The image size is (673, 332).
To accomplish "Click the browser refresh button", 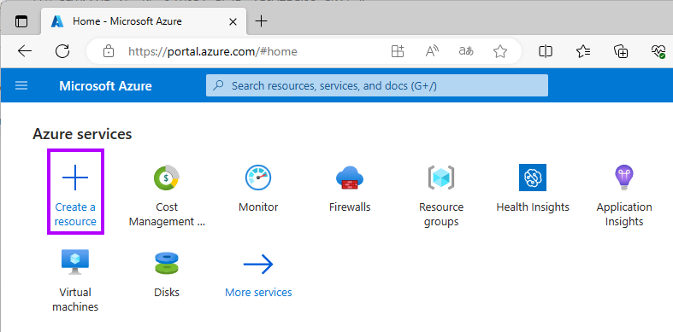I will coord(62,51).
